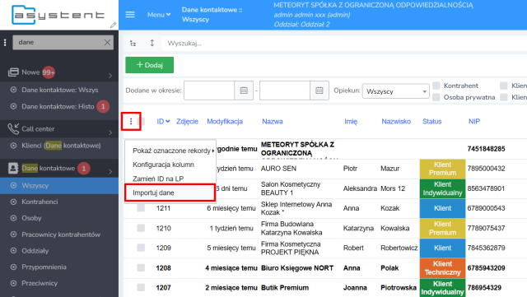Open the start date calendar picker
The width and height of the screenshot is (527, 297).
point(244,90)
